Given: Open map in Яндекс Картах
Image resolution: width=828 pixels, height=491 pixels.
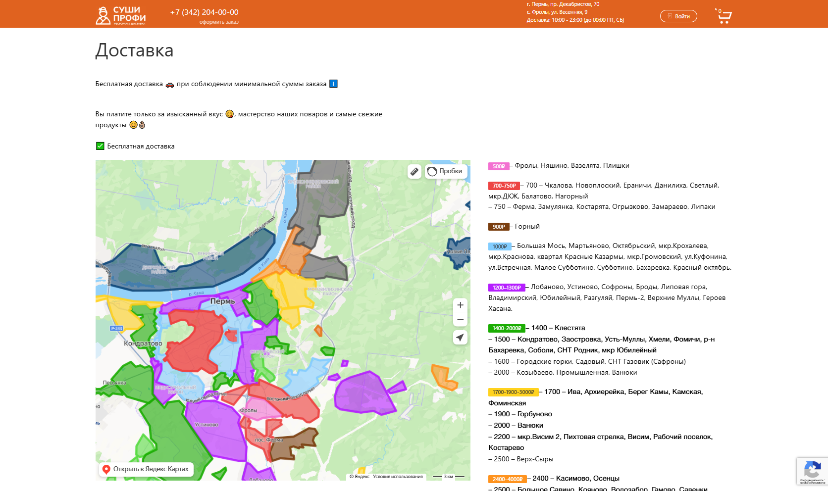Looking at the screenshot, I should (x=146, y=469).
